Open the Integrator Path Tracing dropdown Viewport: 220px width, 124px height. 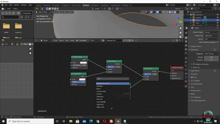[211, 54]
